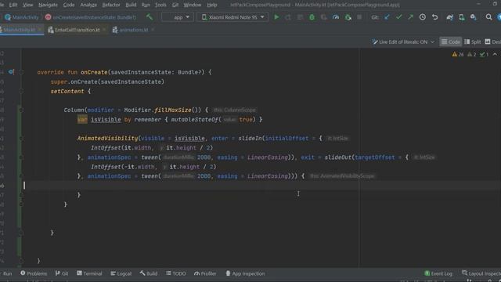501x282 pixels.
Task: Open the Profile app gauge icon
Action: pyautogui.click(x=336, y=17)
